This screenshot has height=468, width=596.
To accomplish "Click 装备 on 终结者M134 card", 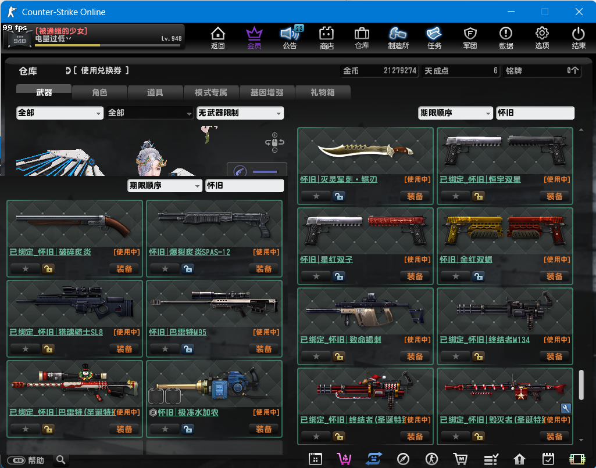I will coord(554,357).
